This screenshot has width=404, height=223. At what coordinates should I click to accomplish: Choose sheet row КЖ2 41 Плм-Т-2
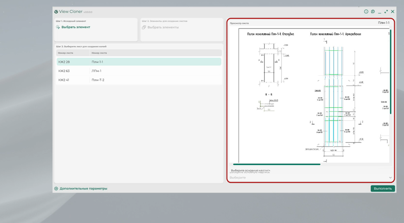[139, 80]
